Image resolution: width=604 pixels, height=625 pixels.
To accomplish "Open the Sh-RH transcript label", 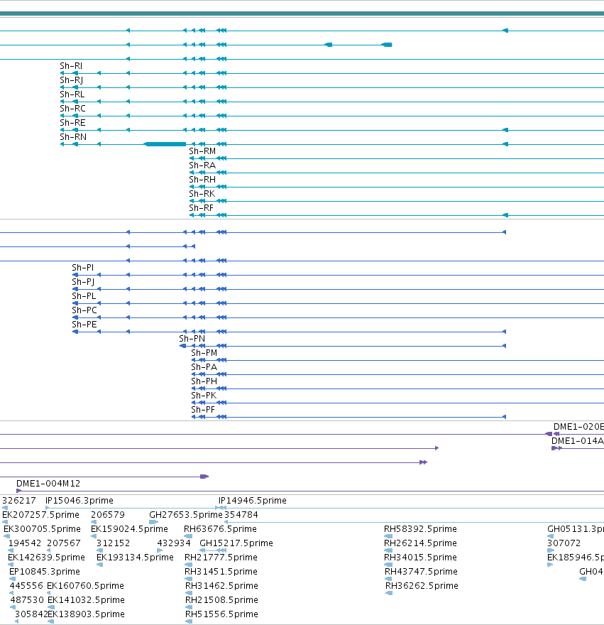I will point(202,180).
